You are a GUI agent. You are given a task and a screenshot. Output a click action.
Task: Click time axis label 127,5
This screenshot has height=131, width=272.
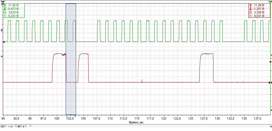tap(204, 118)
